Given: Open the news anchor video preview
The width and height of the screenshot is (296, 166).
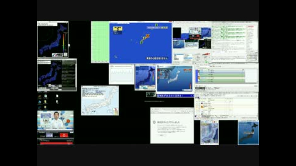Looking at the screenshot, I should tap(55, 120).
